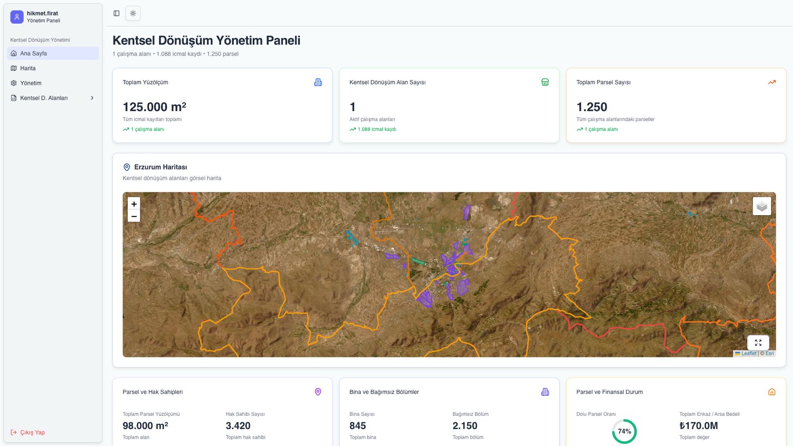793x446 pixels.
Task: Zoom out on the Erzurum map
Action: [134, 217]
